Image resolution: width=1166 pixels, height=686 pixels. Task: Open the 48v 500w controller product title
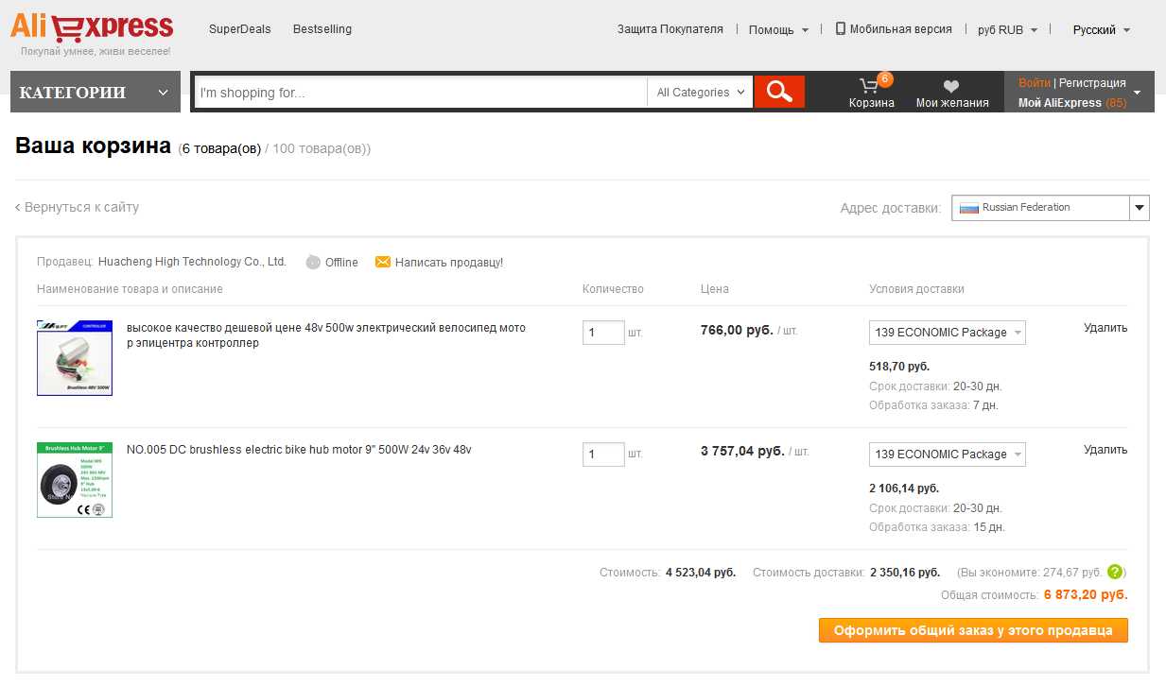click(326, 335)
